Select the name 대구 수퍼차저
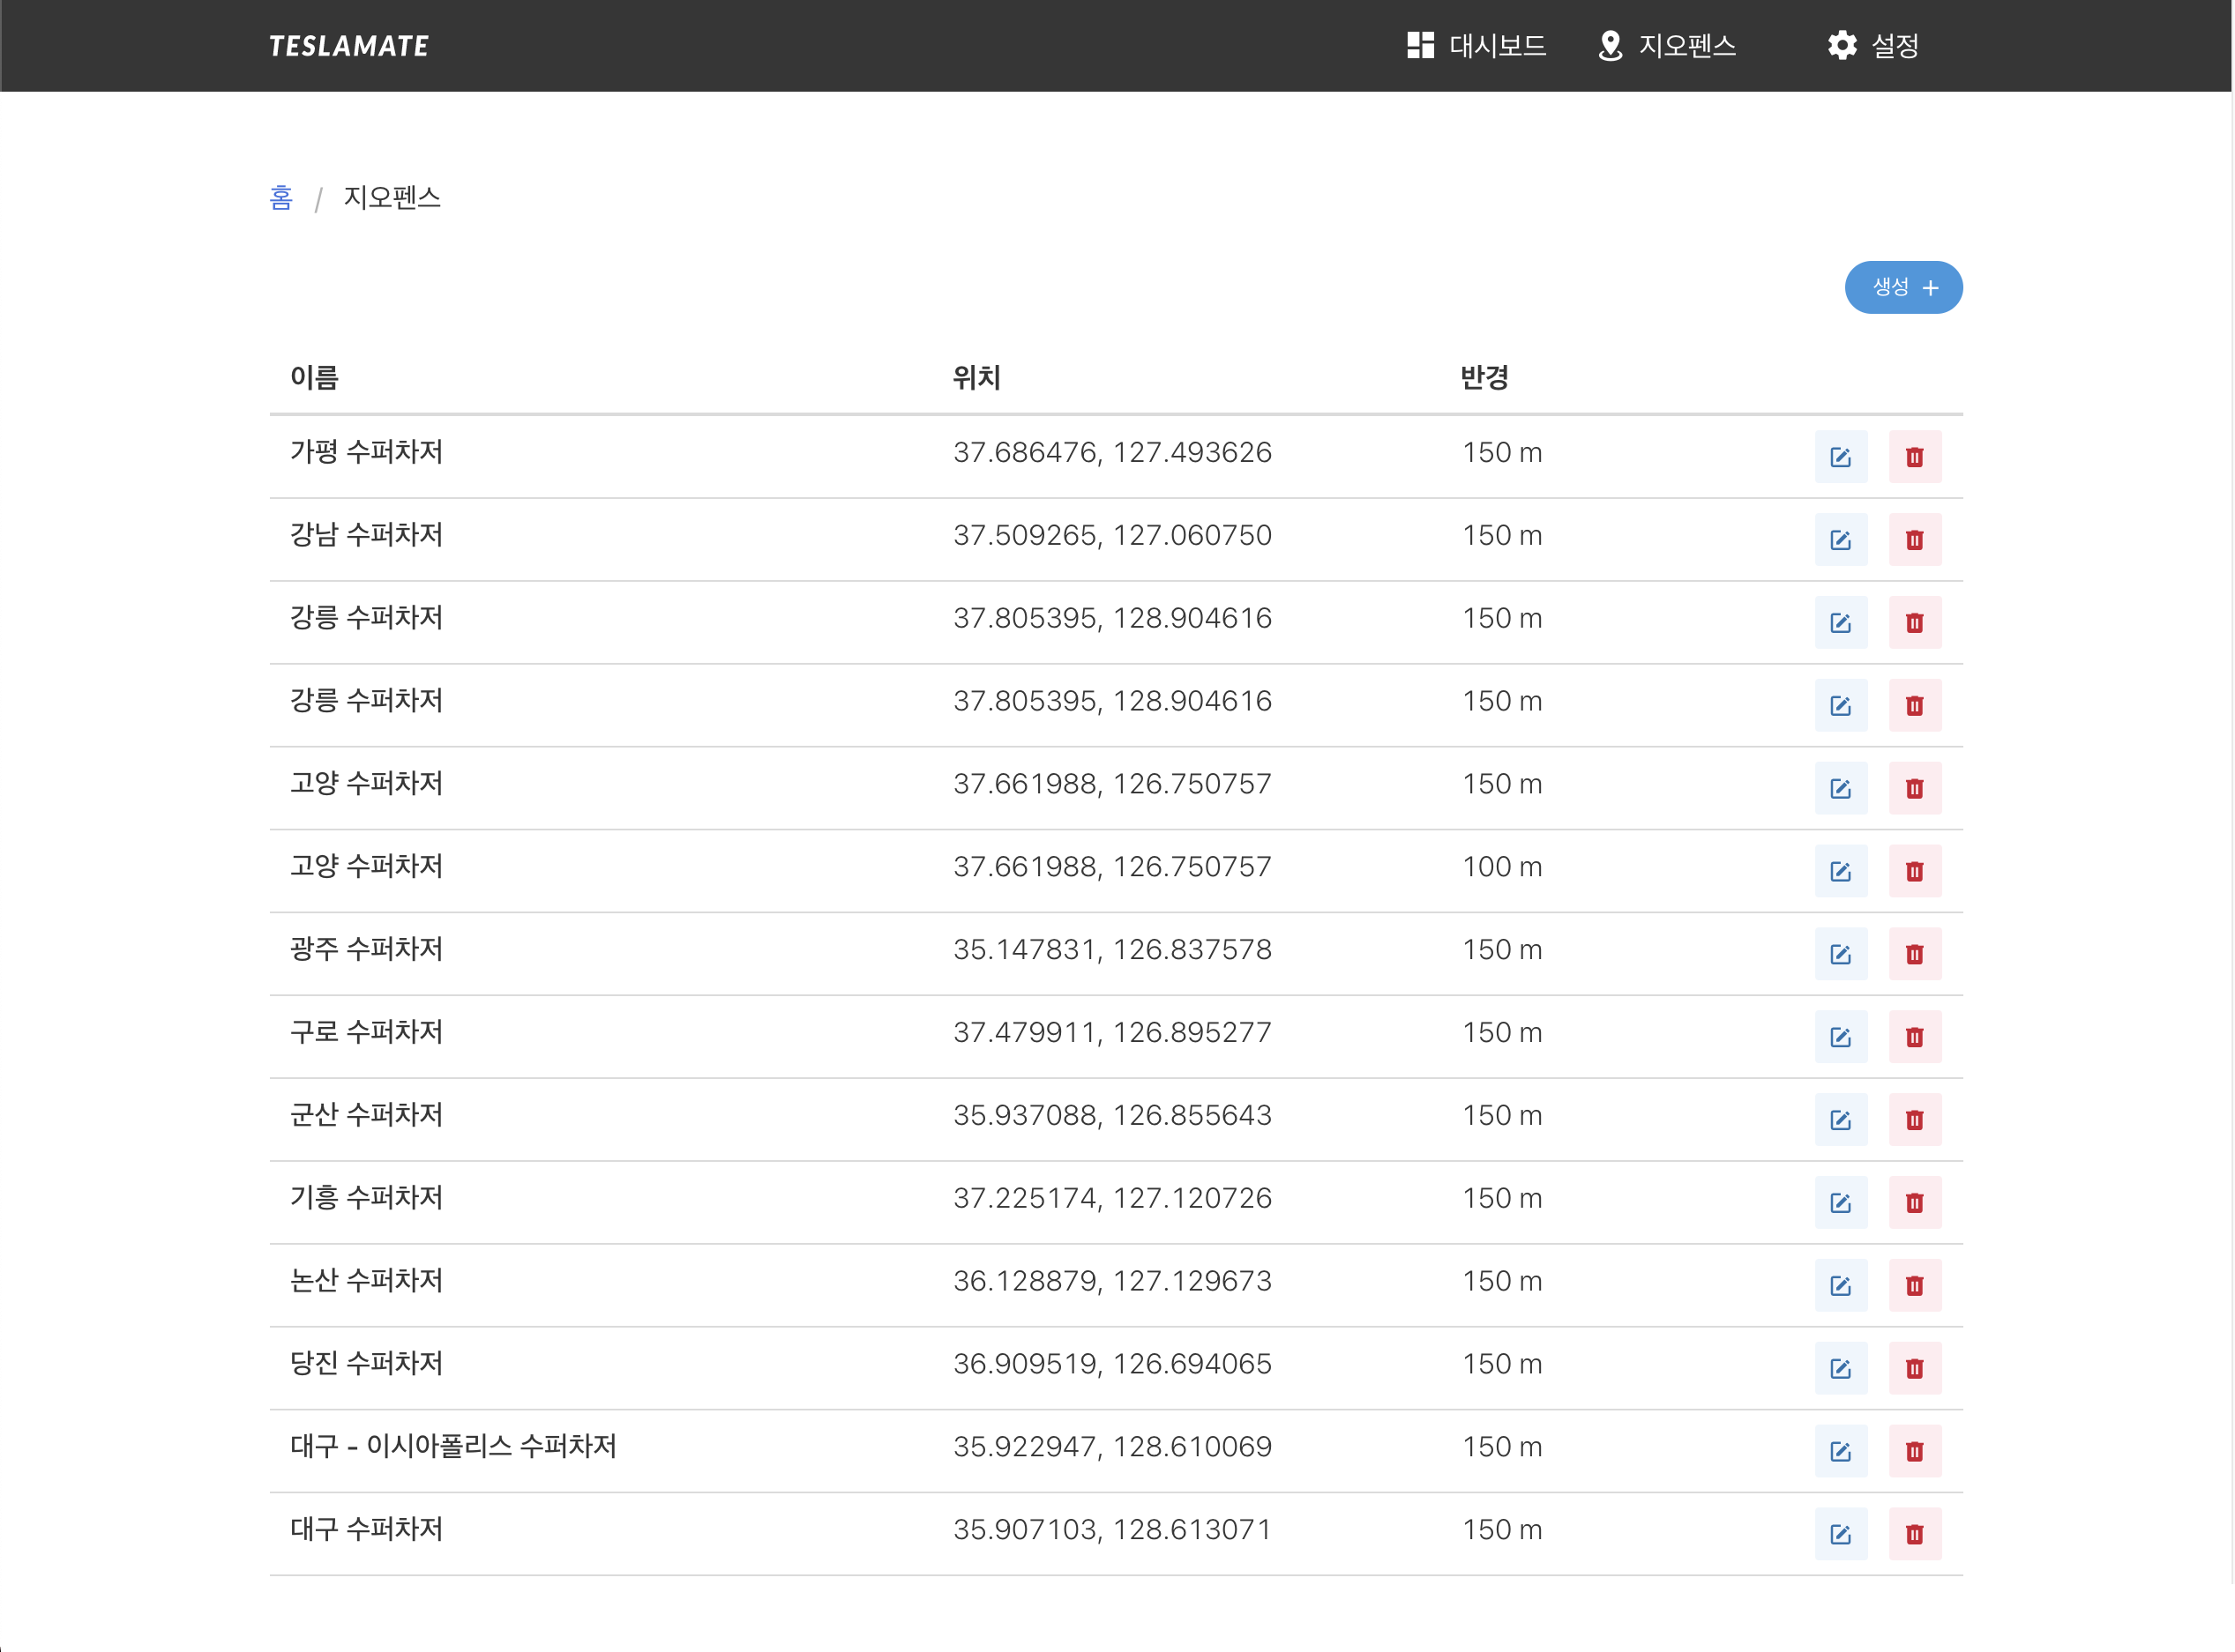The width and height of the screenshot is (2235, 1652). pyautogui.click(x=366, y=1530)
